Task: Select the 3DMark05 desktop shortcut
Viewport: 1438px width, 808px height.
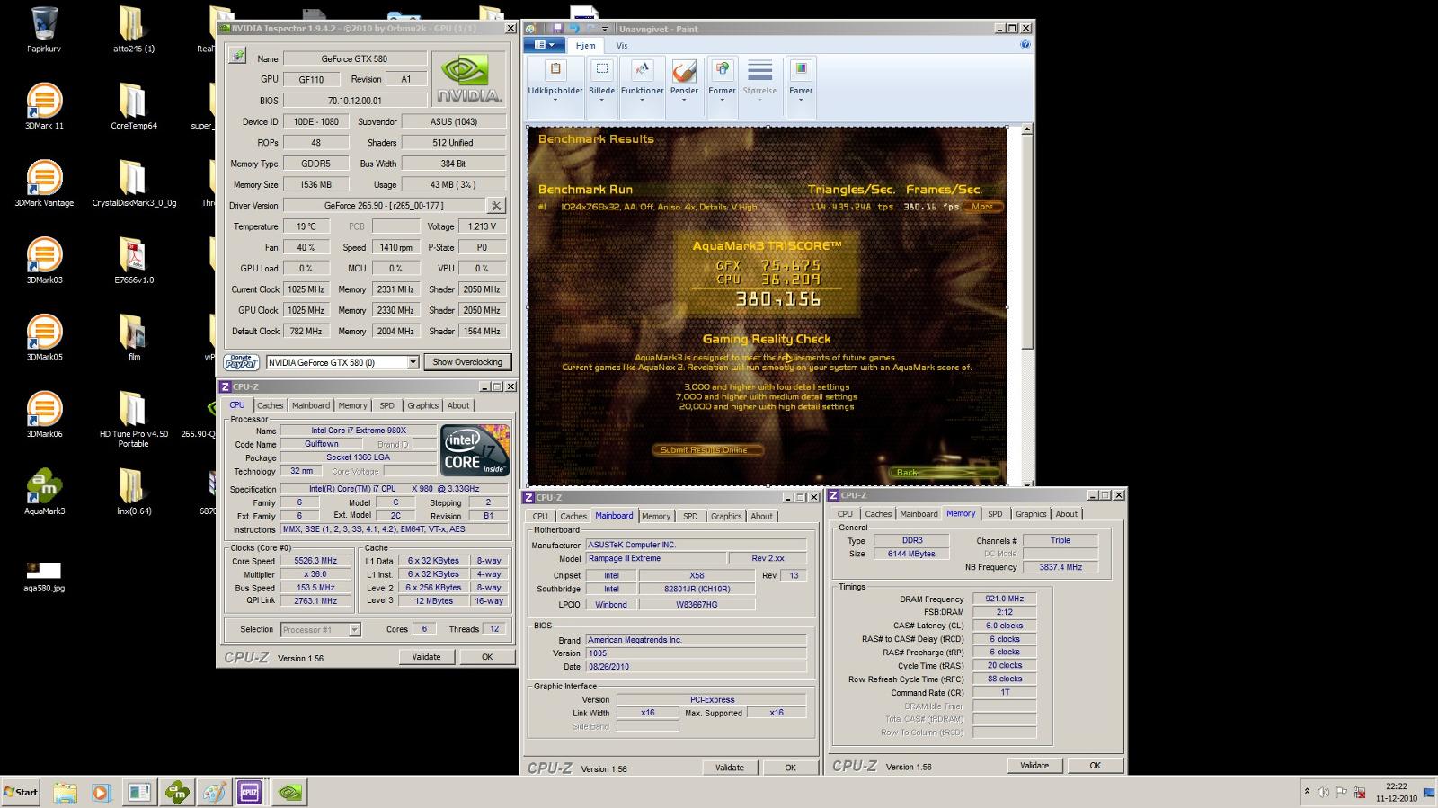Action: coord(44,338)
